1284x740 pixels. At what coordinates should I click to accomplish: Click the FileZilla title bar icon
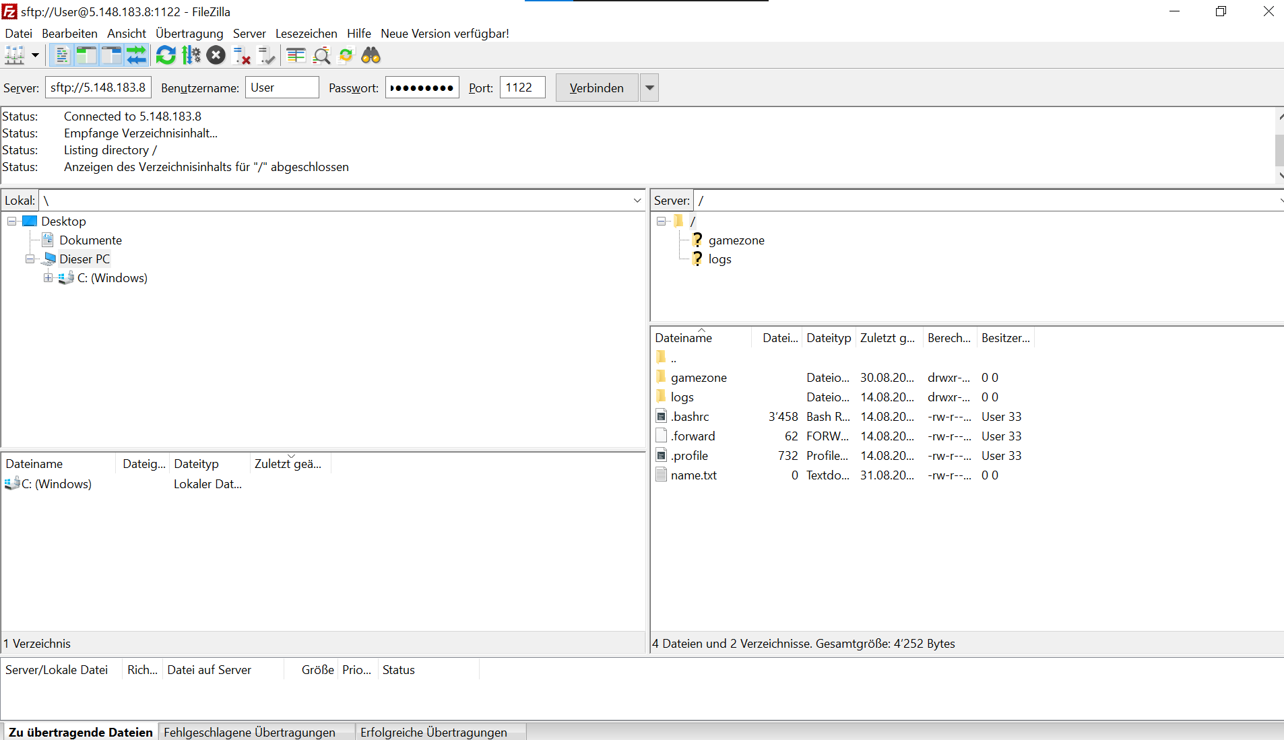point(9,11)
